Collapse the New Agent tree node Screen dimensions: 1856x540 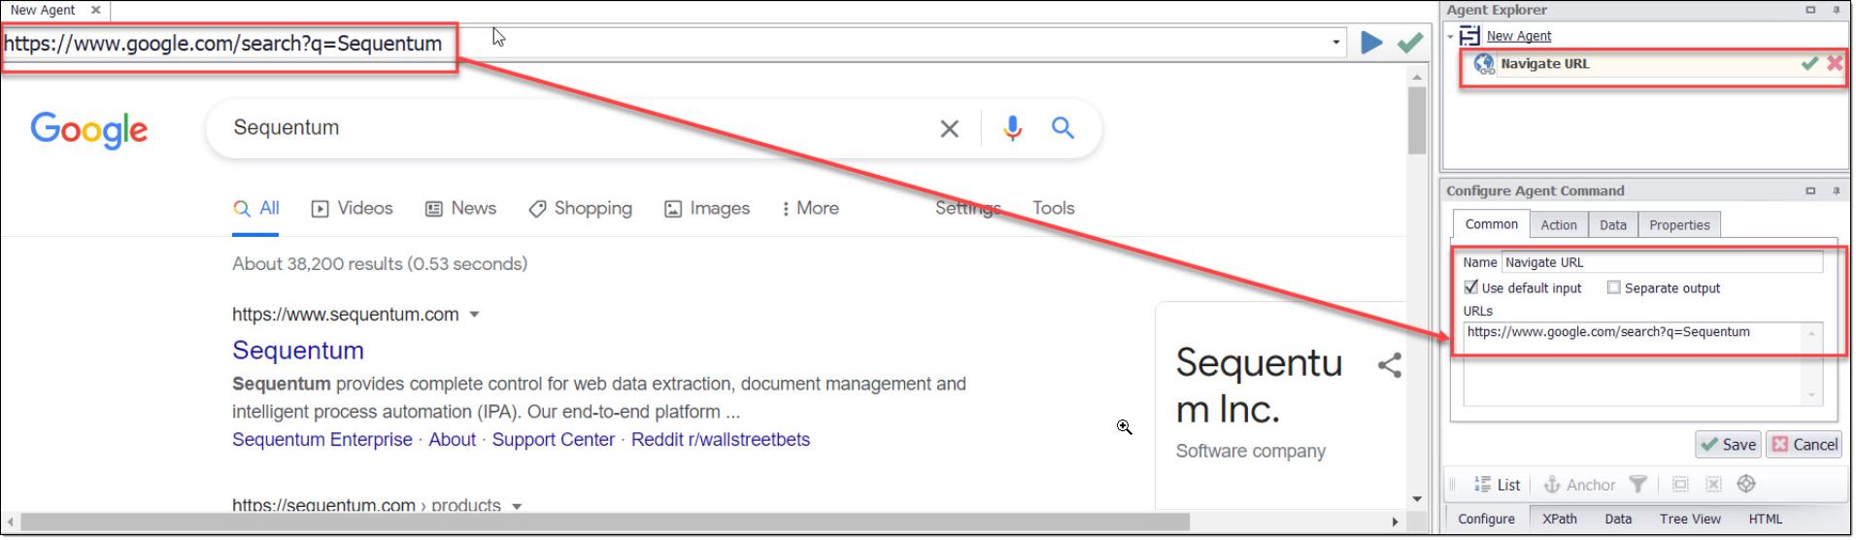pos(1450,37)
